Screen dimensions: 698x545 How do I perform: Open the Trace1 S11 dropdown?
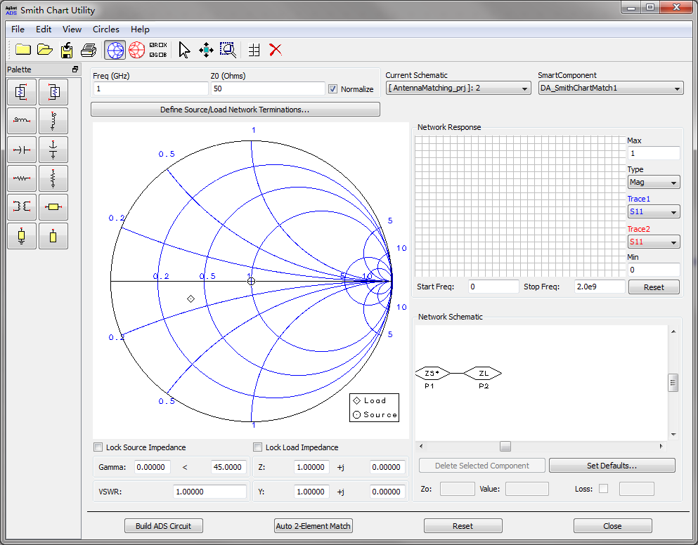pos(654,212)
